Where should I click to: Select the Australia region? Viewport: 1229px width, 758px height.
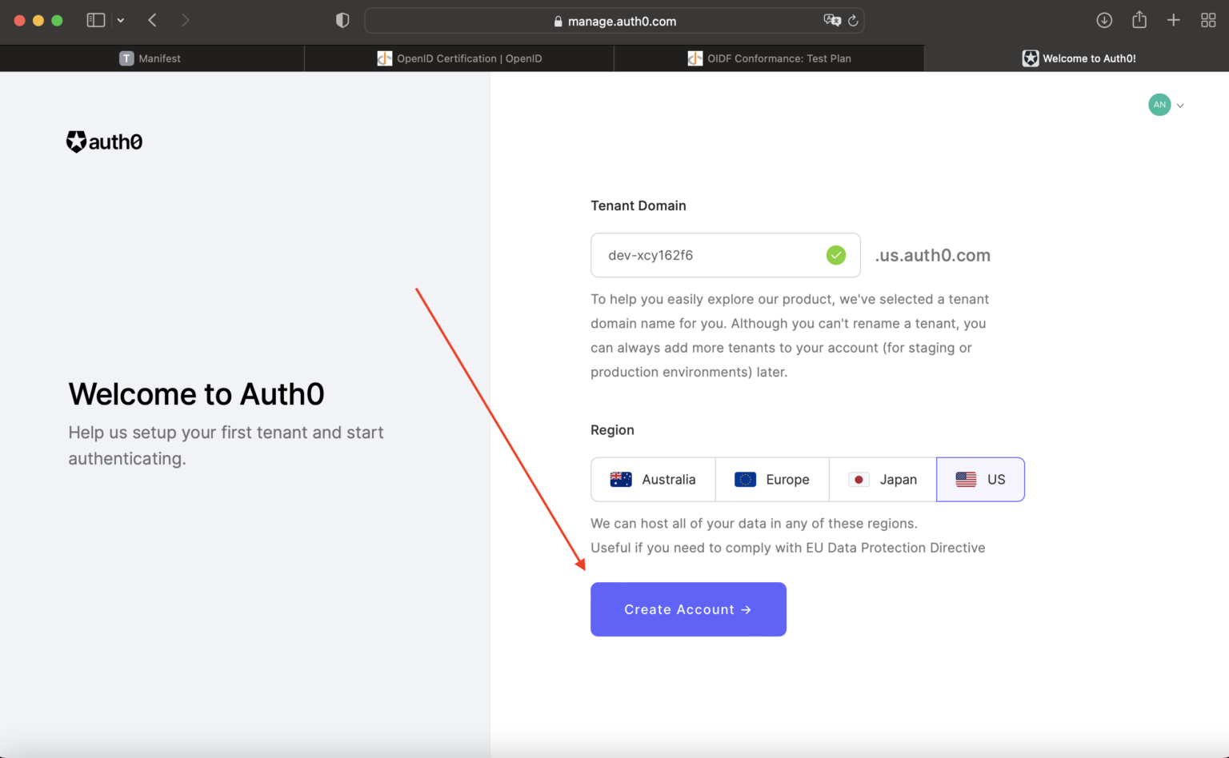(653, 479)
